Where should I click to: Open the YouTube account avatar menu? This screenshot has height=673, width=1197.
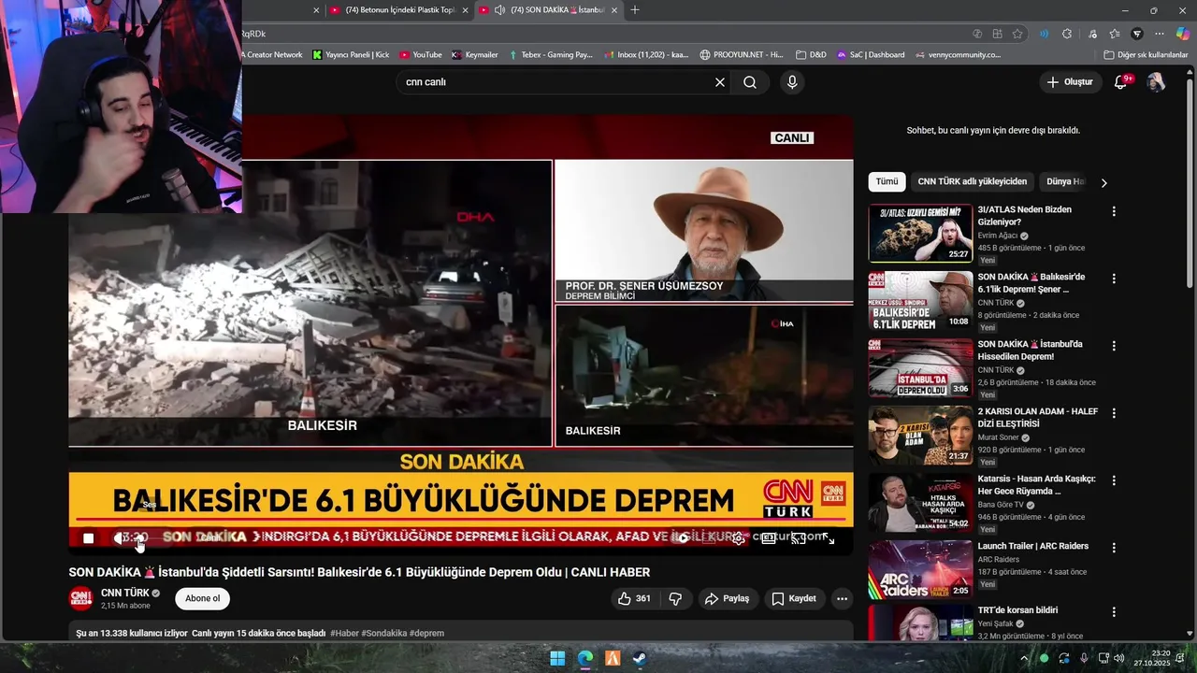point(1156,82)
